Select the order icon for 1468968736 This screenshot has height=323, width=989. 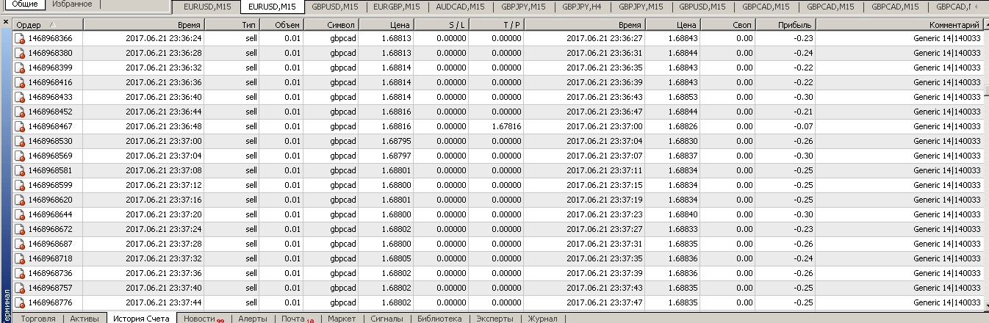pyautogui.click(x=20, y=273)
